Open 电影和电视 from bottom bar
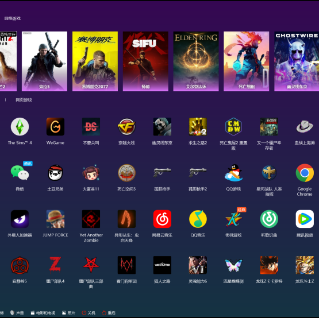Image resolution: width=319 pixels, height=318 pixels. click(43, 313)
